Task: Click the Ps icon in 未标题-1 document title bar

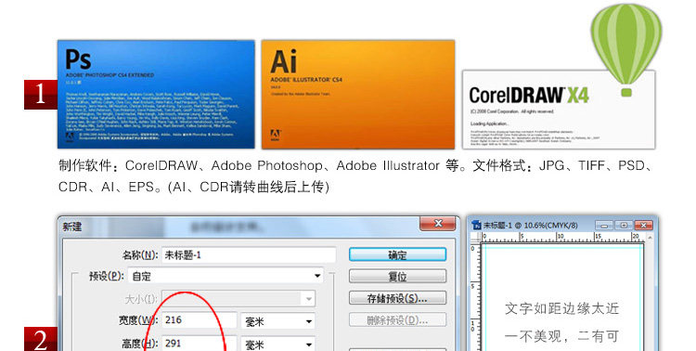Action: click(477, 226)
